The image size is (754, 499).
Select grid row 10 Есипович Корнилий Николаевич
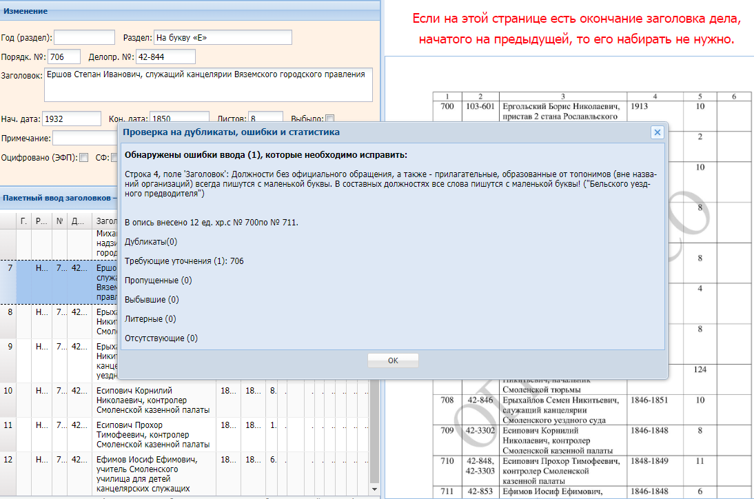point(185,400)
